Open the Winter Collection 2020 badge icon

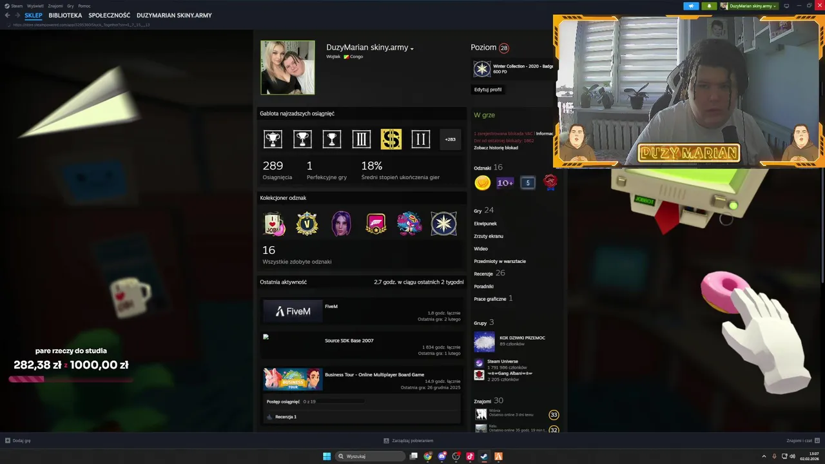click(482, 69)
